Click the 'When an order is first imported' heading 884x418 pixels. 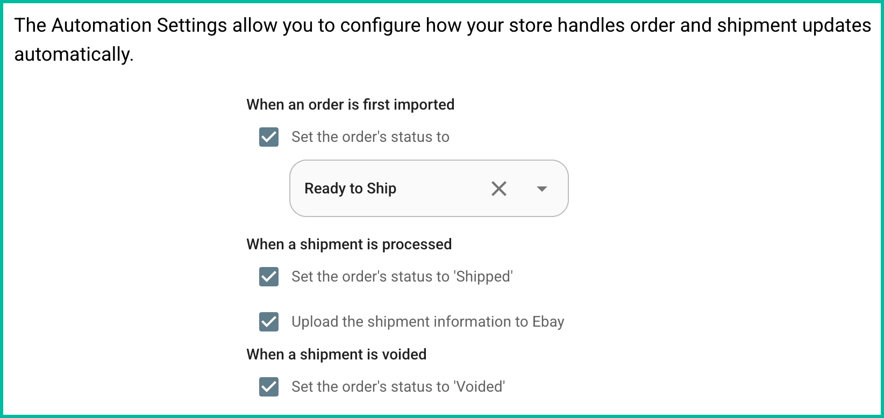point(351,104)
